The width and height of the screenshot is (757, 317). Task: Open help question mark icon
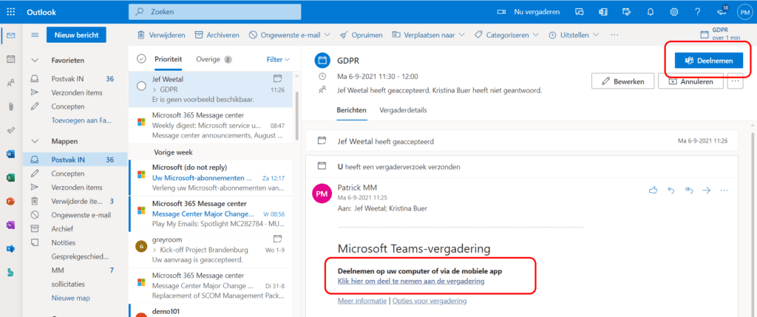698,12
